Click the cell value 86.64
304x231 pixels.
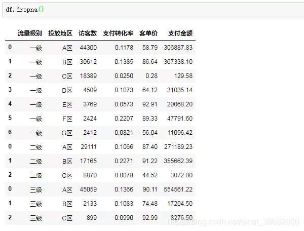click(150, 62)
